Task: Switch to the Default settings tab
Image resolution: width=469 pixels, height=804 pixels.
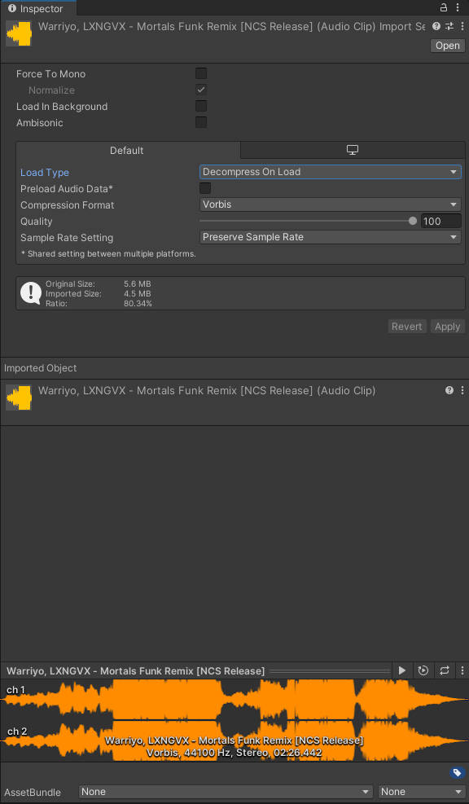Action: coord(126,150)
